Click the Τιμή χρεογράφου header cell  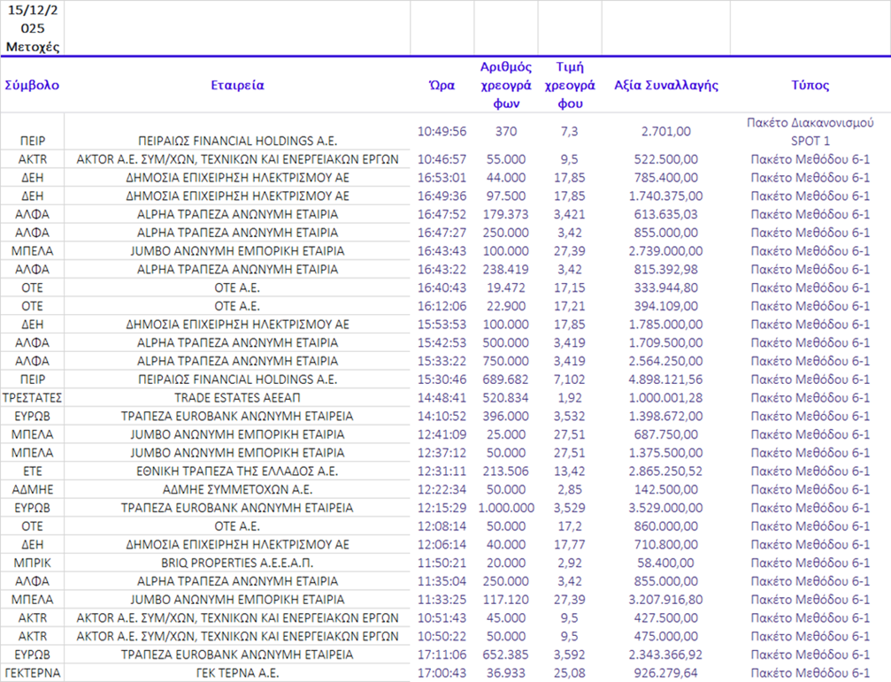569,86
